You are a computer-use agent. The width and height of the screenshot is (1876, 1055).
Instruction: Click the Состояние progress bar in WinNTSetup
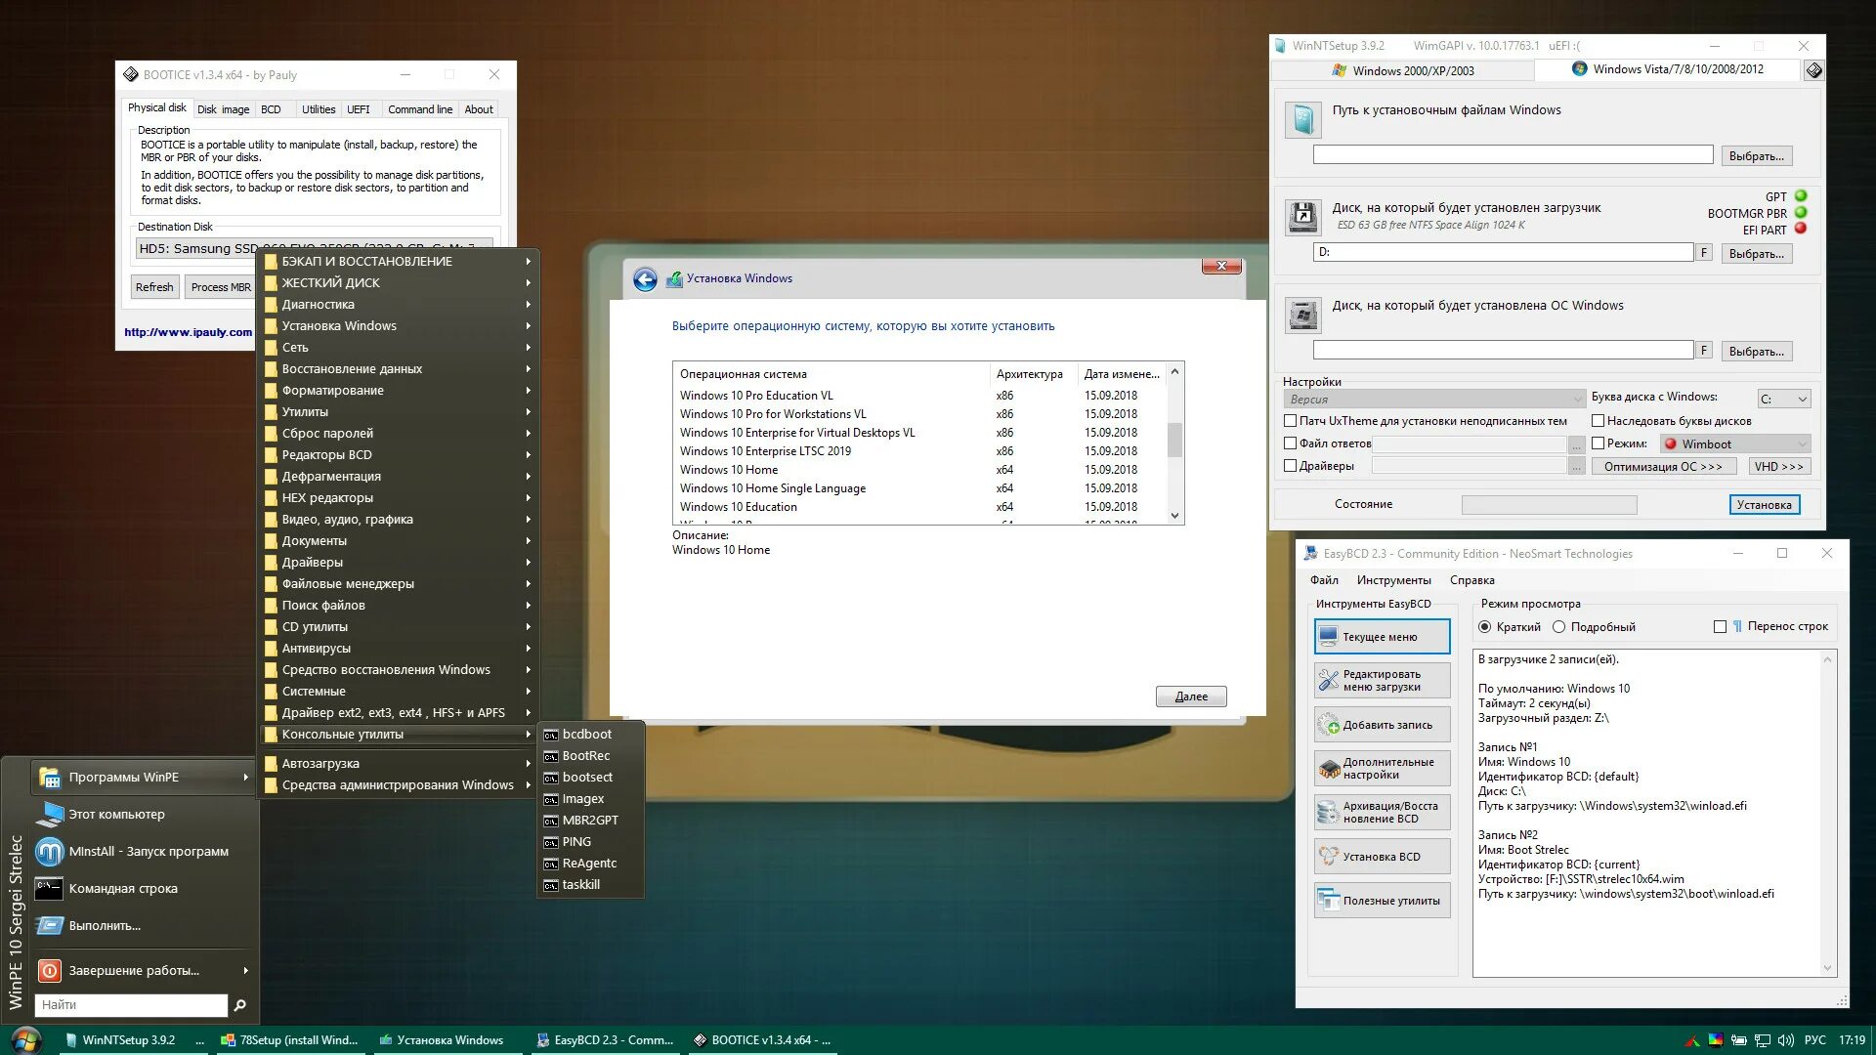[x=1549, y=505]
